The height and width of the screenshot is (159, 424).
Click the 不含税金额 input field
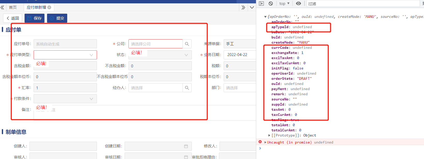pyautogui.click(x=160, y=66)
